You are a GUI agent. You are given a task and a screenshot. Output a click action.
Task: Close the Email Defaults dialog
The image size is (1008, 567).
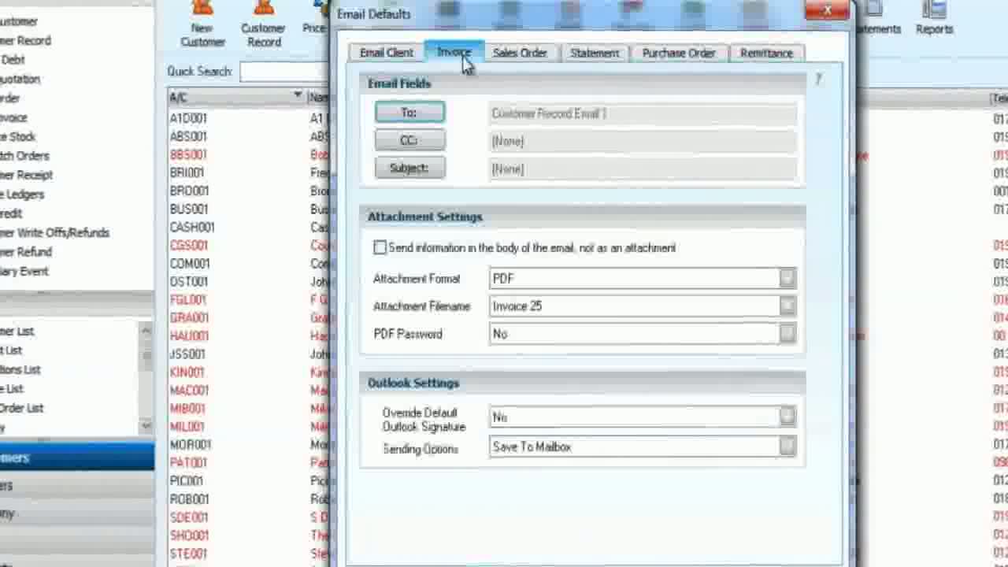coord(827,10)
